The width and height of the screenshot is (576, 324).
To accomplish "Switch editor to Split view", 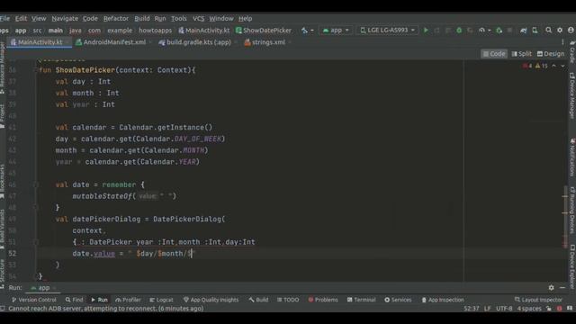I will click(522, 54).
